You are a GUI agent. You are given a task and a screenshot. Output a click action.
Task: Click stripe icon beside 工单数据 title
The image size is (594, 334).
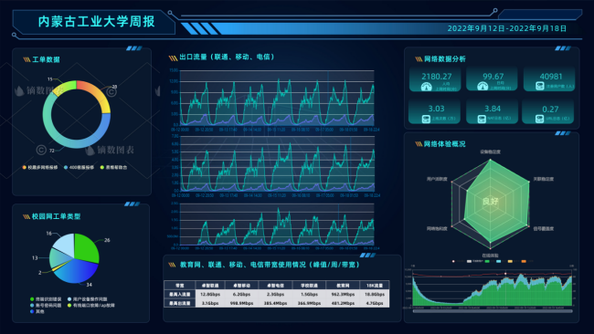(27, 59)
